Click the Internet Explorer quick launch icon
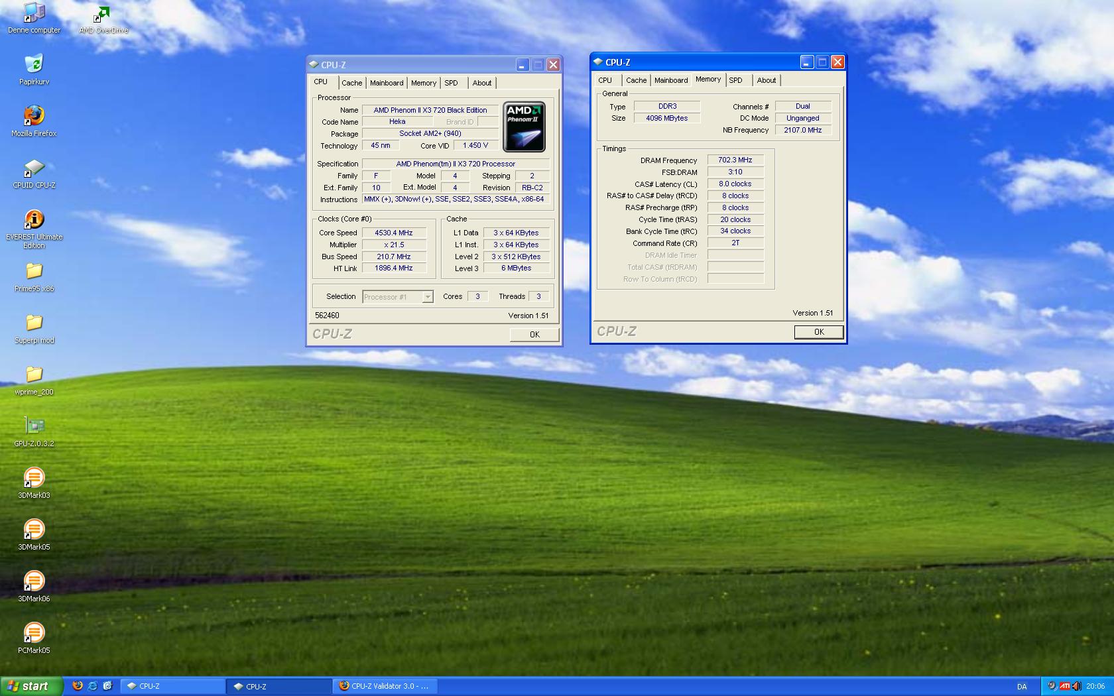Screen dimensions: 1114x696 pyautogui.click(x=92, y=686)
